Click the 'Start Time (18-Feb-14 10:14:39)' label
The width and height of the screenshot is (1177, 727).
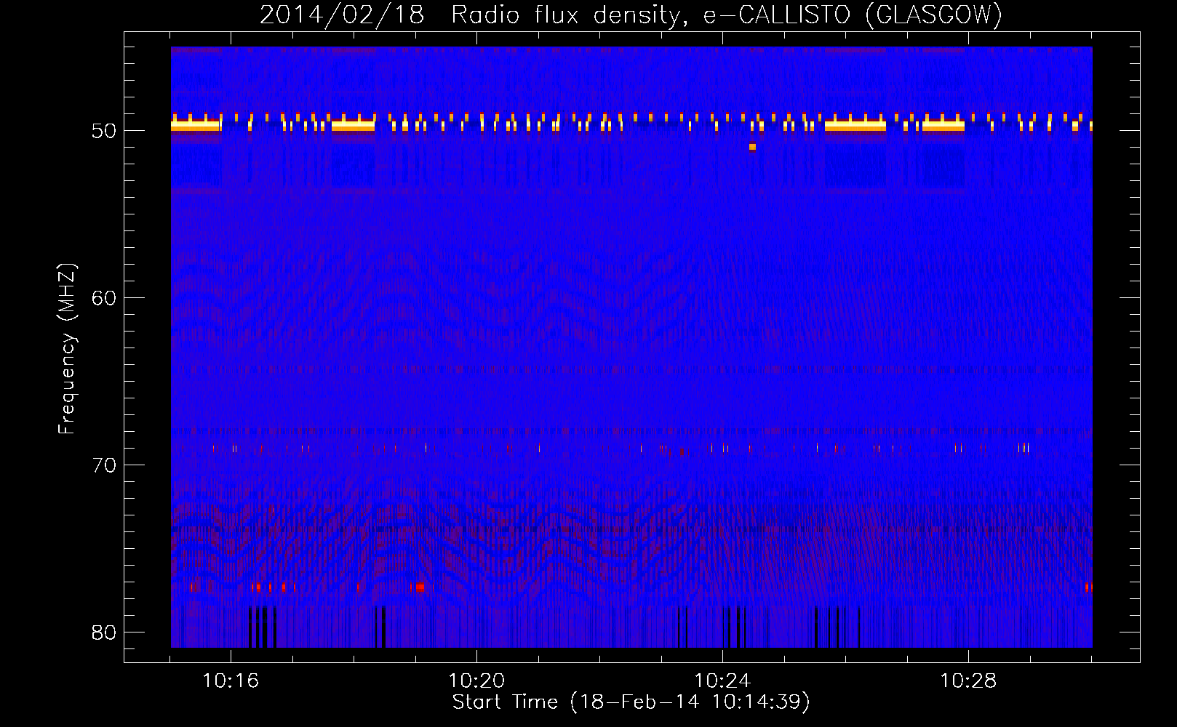pyautogui.click(x=631, y=702)
